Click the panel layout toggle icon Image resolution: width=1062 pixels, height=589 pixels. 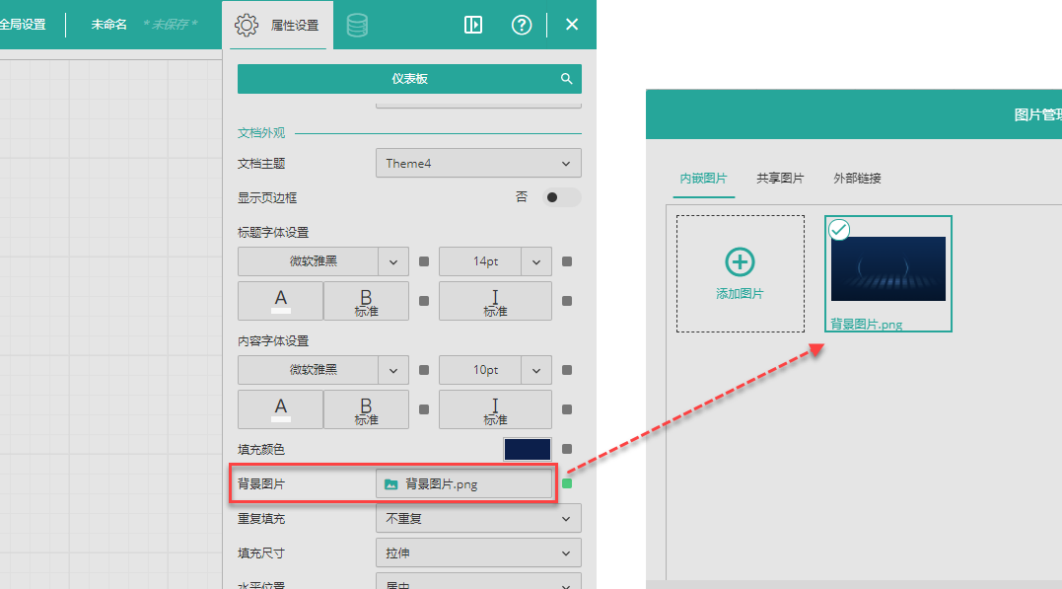click(x=472, y=25)
